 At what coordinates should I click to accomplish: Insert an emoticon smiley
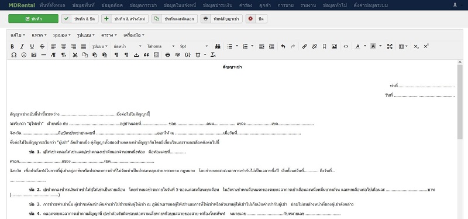(x=24, y=55)
